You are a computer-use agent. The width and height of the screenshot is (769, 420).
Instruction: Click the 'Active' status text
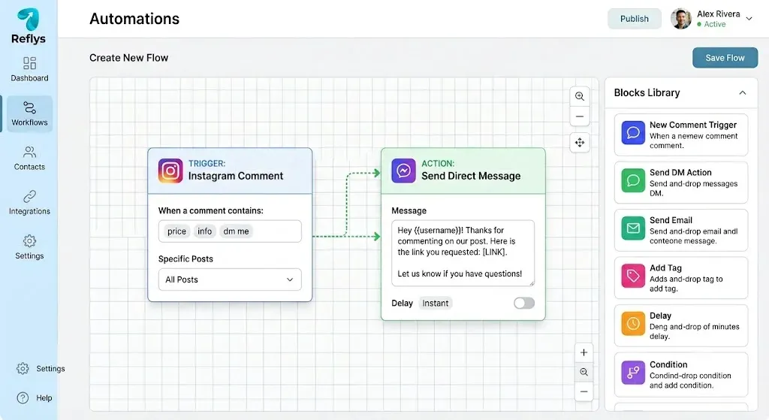(715, 24)
